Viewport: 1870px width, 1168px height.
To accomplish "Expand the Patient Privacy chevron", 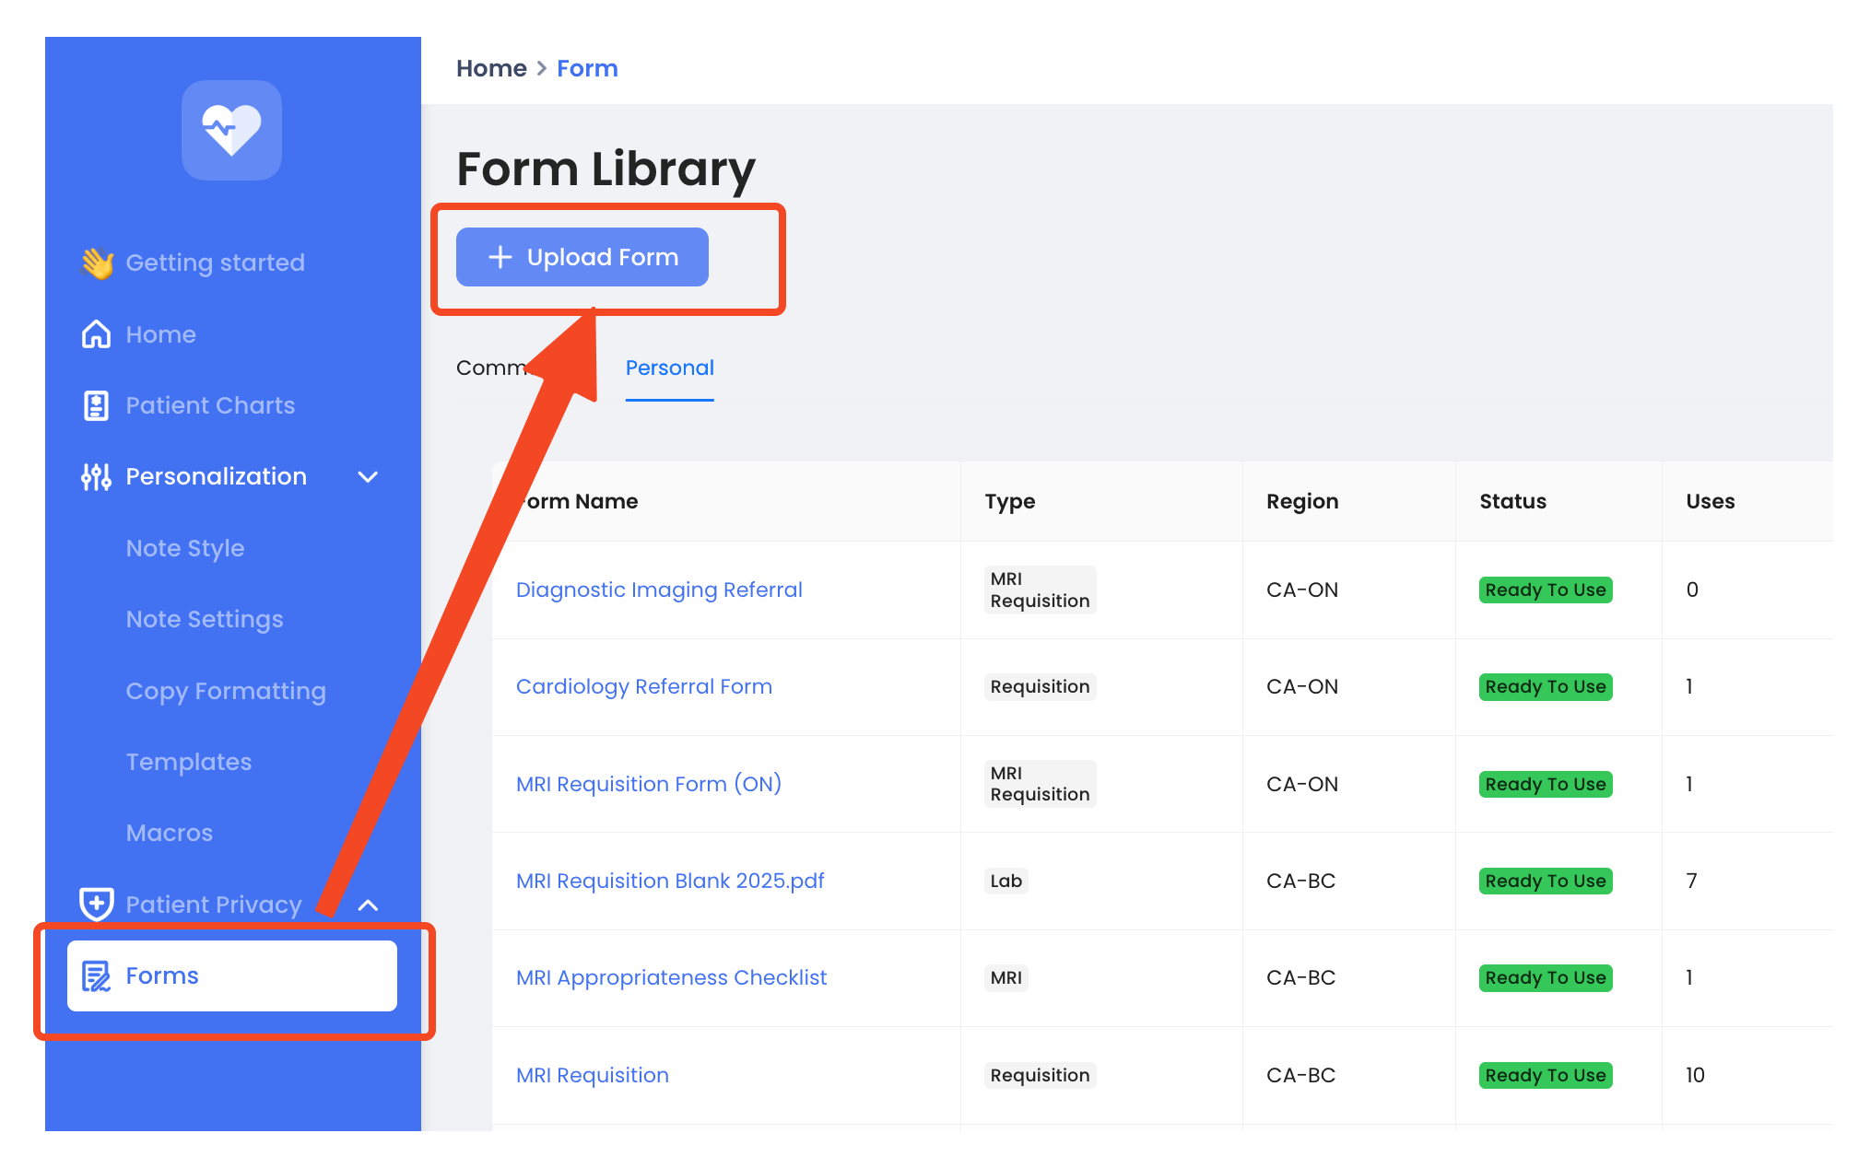I will click(368, 905).
